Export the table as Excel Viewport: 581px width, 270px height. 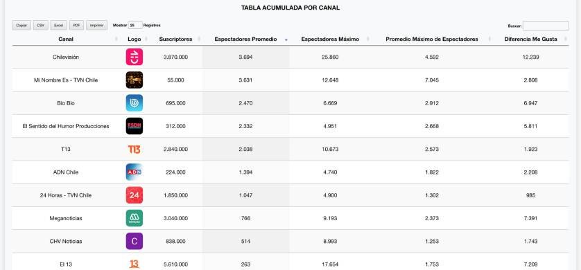(58, 26)
